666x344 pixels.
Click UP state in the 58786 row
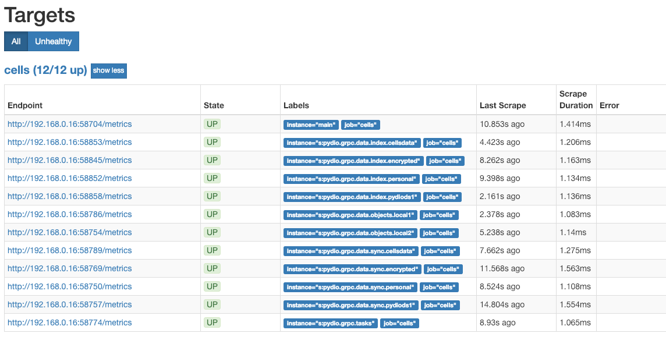212,214
